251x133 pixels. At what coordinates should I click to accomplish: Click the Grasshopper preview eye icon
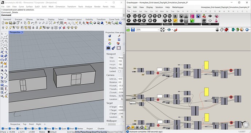pyautogui.click(x=169, y=29)
